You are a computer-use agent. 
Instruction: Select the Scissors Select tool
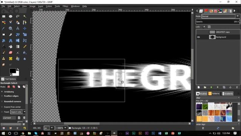click(11, 22)
